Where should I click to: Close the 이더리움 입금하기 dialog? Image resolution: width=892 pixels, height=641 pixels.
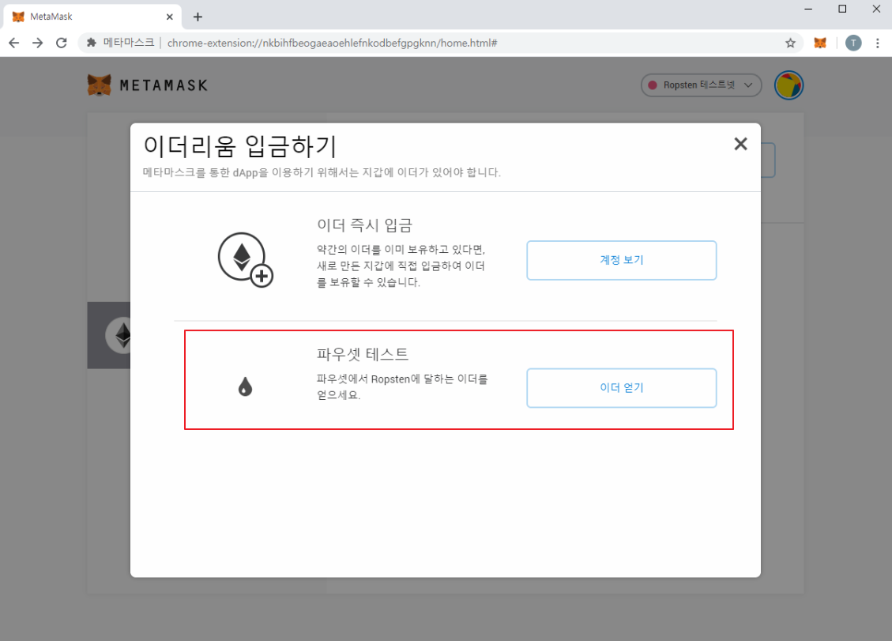click(x=740, y=144)
